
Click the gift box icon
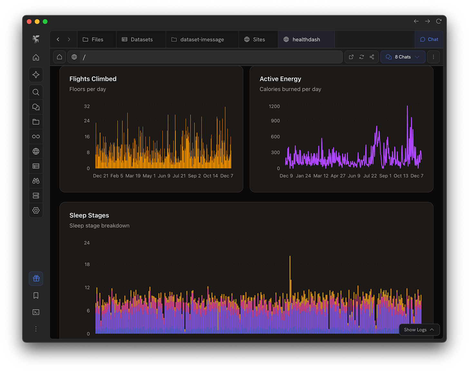(x=36, y=279)
